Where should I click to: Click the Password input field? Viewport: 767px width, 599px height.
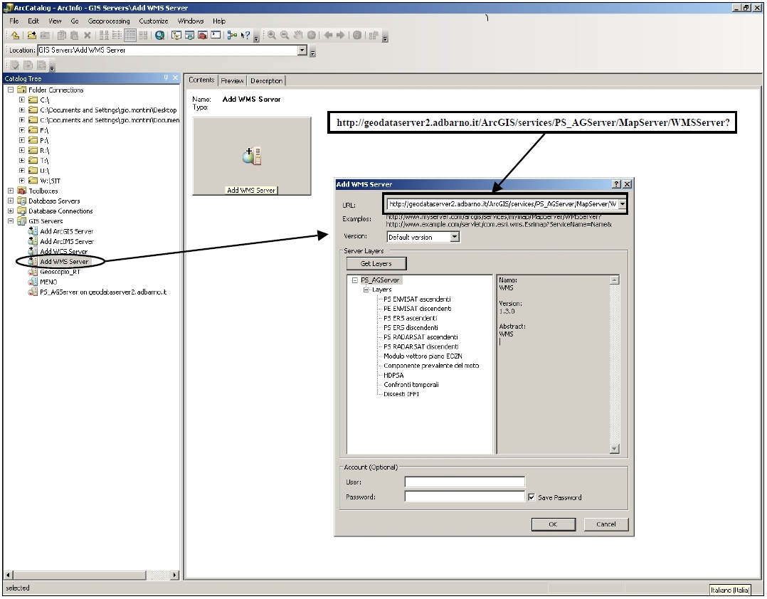[465, 497]
